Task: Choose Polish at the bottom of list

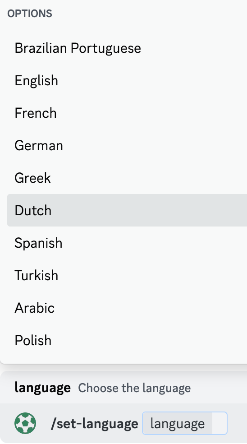Action: (x=127, y=340)
